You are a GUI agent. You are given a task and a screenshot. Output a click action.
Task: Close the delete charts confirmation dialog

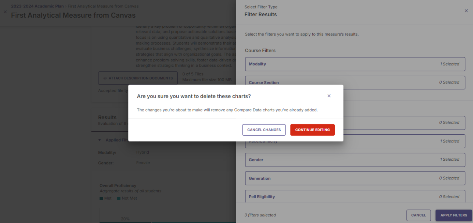[x=329, y=96]
